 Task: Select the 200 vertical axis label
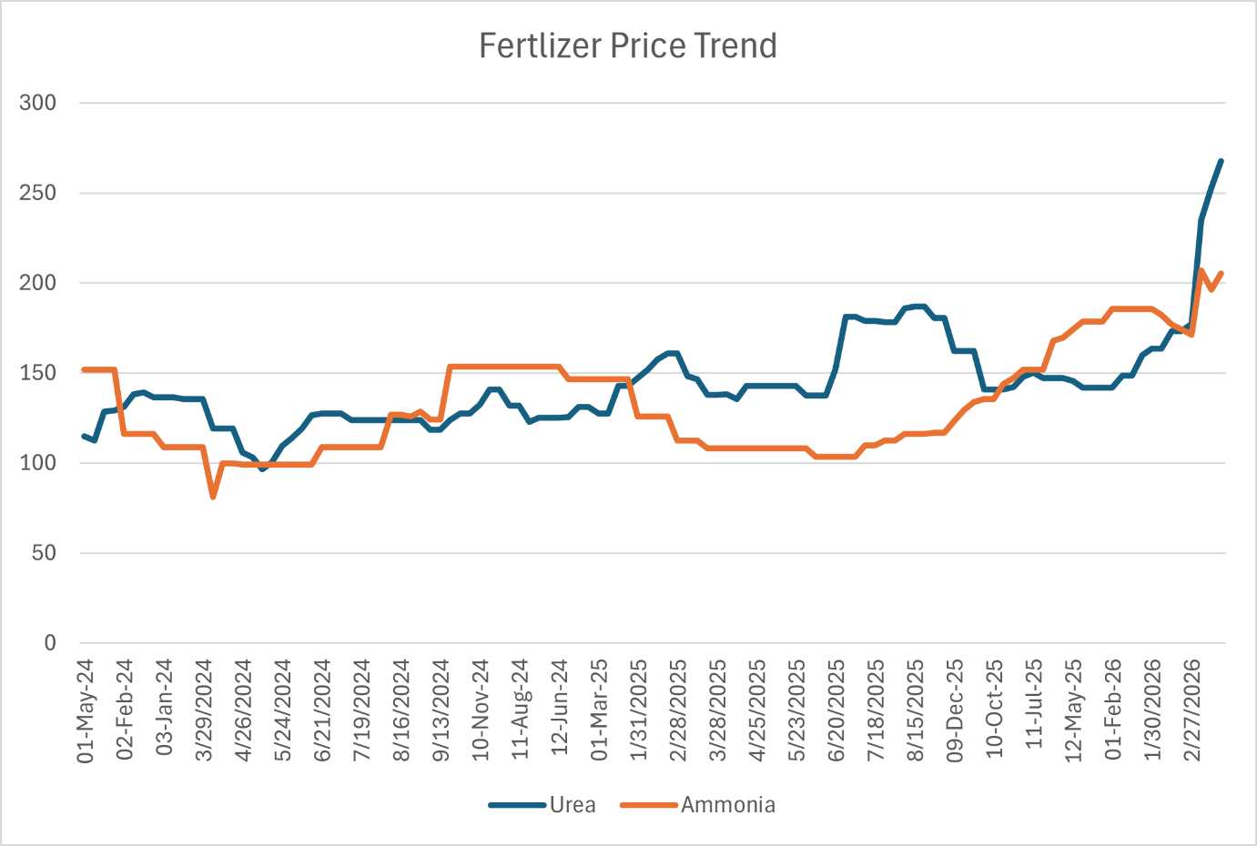click(x=37, y=283)
